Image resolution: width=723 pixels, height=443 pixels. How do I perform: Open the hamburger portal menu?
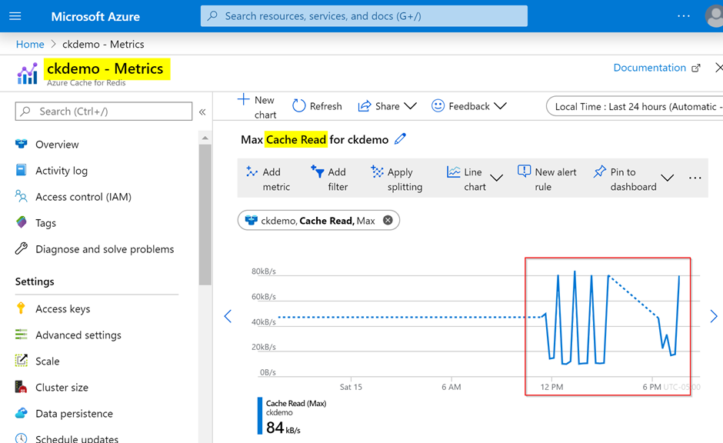15,16
